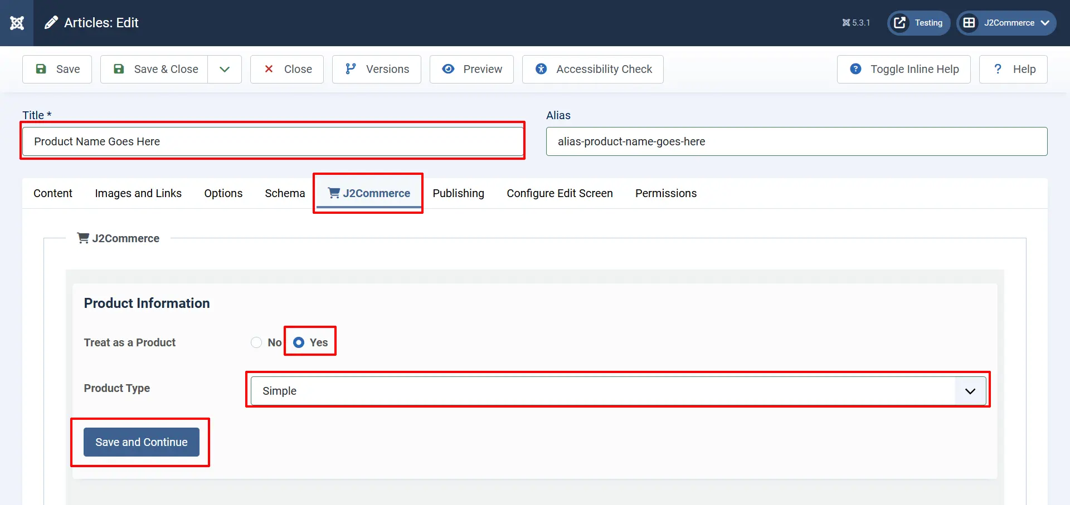Close the article editor

[x=287, y=69]
